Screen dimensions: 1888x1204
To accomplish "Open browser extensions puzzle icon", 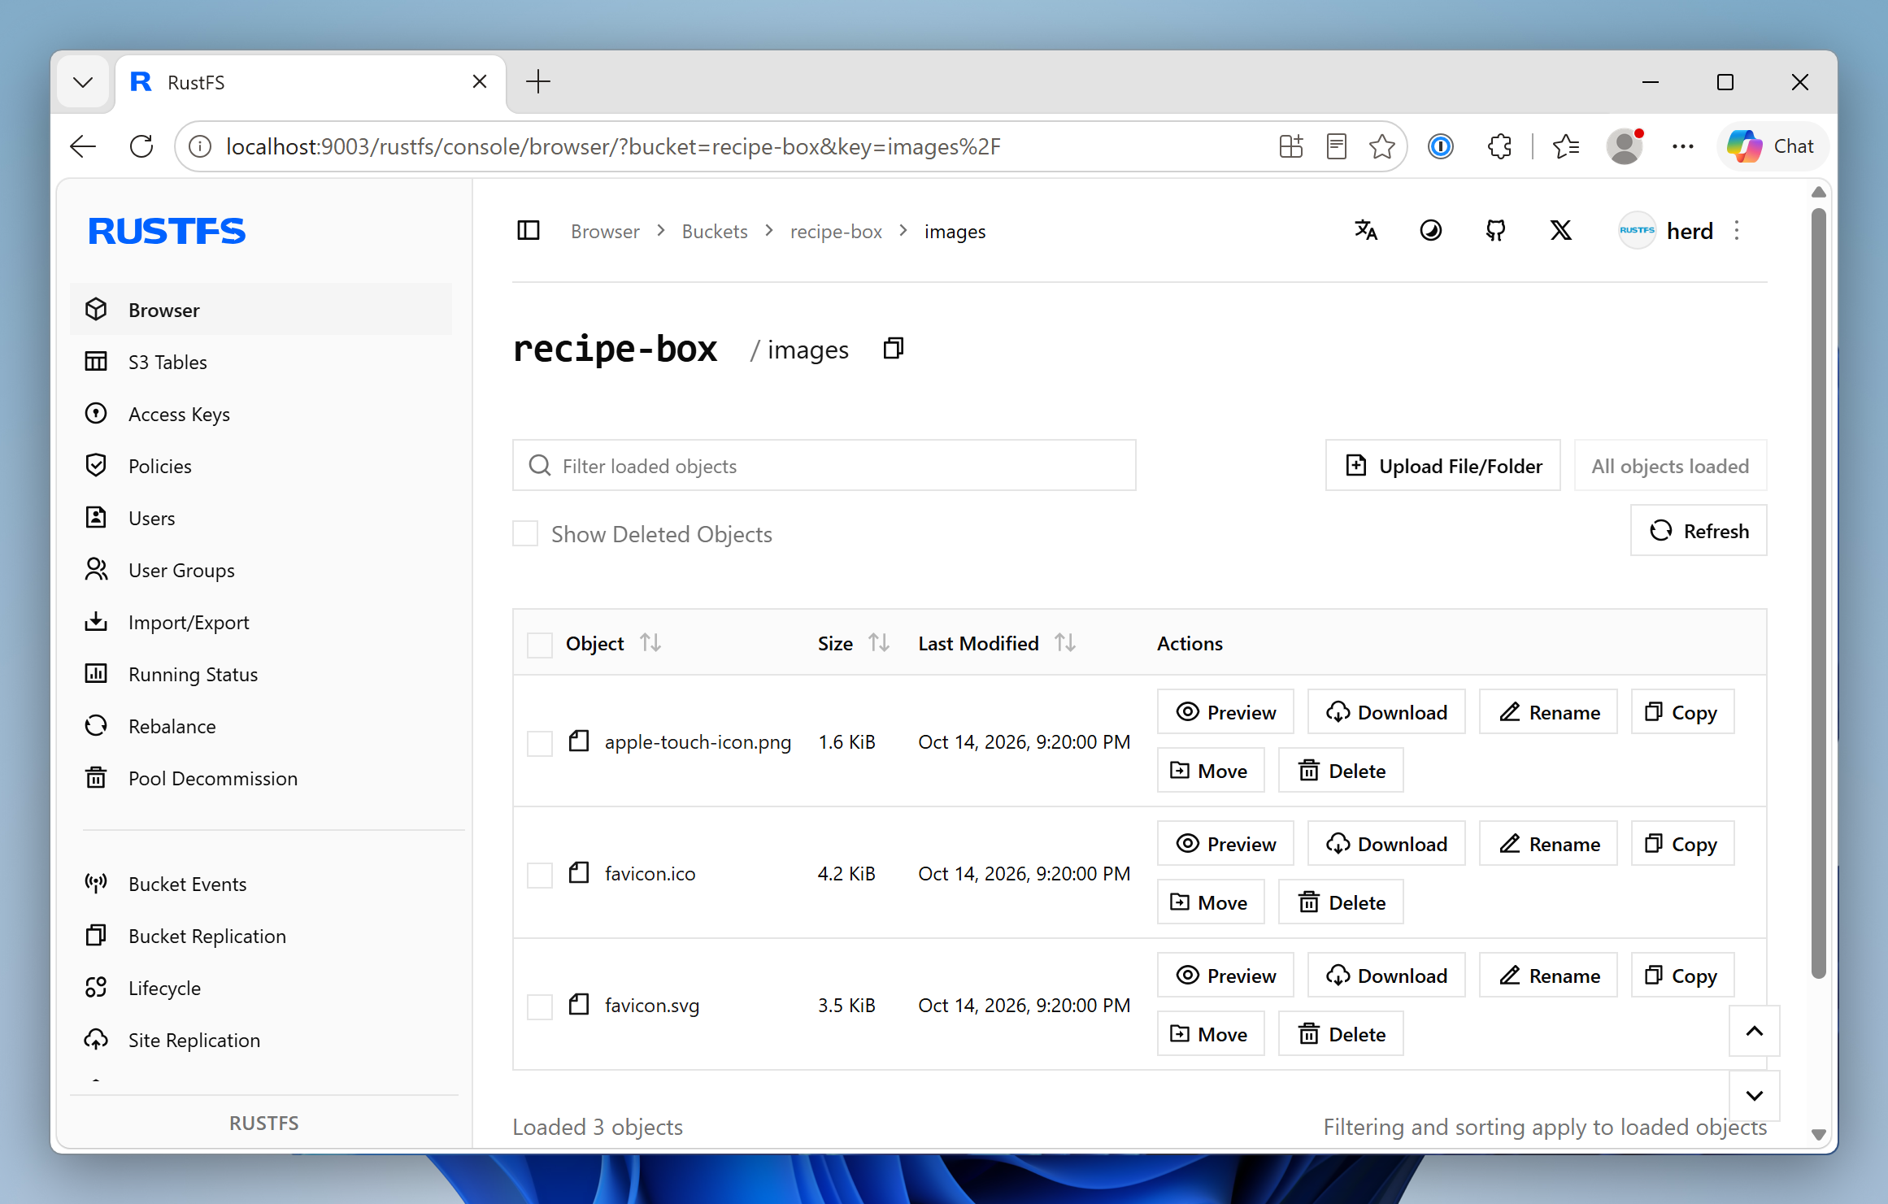I will click(x=1499, y=146).
